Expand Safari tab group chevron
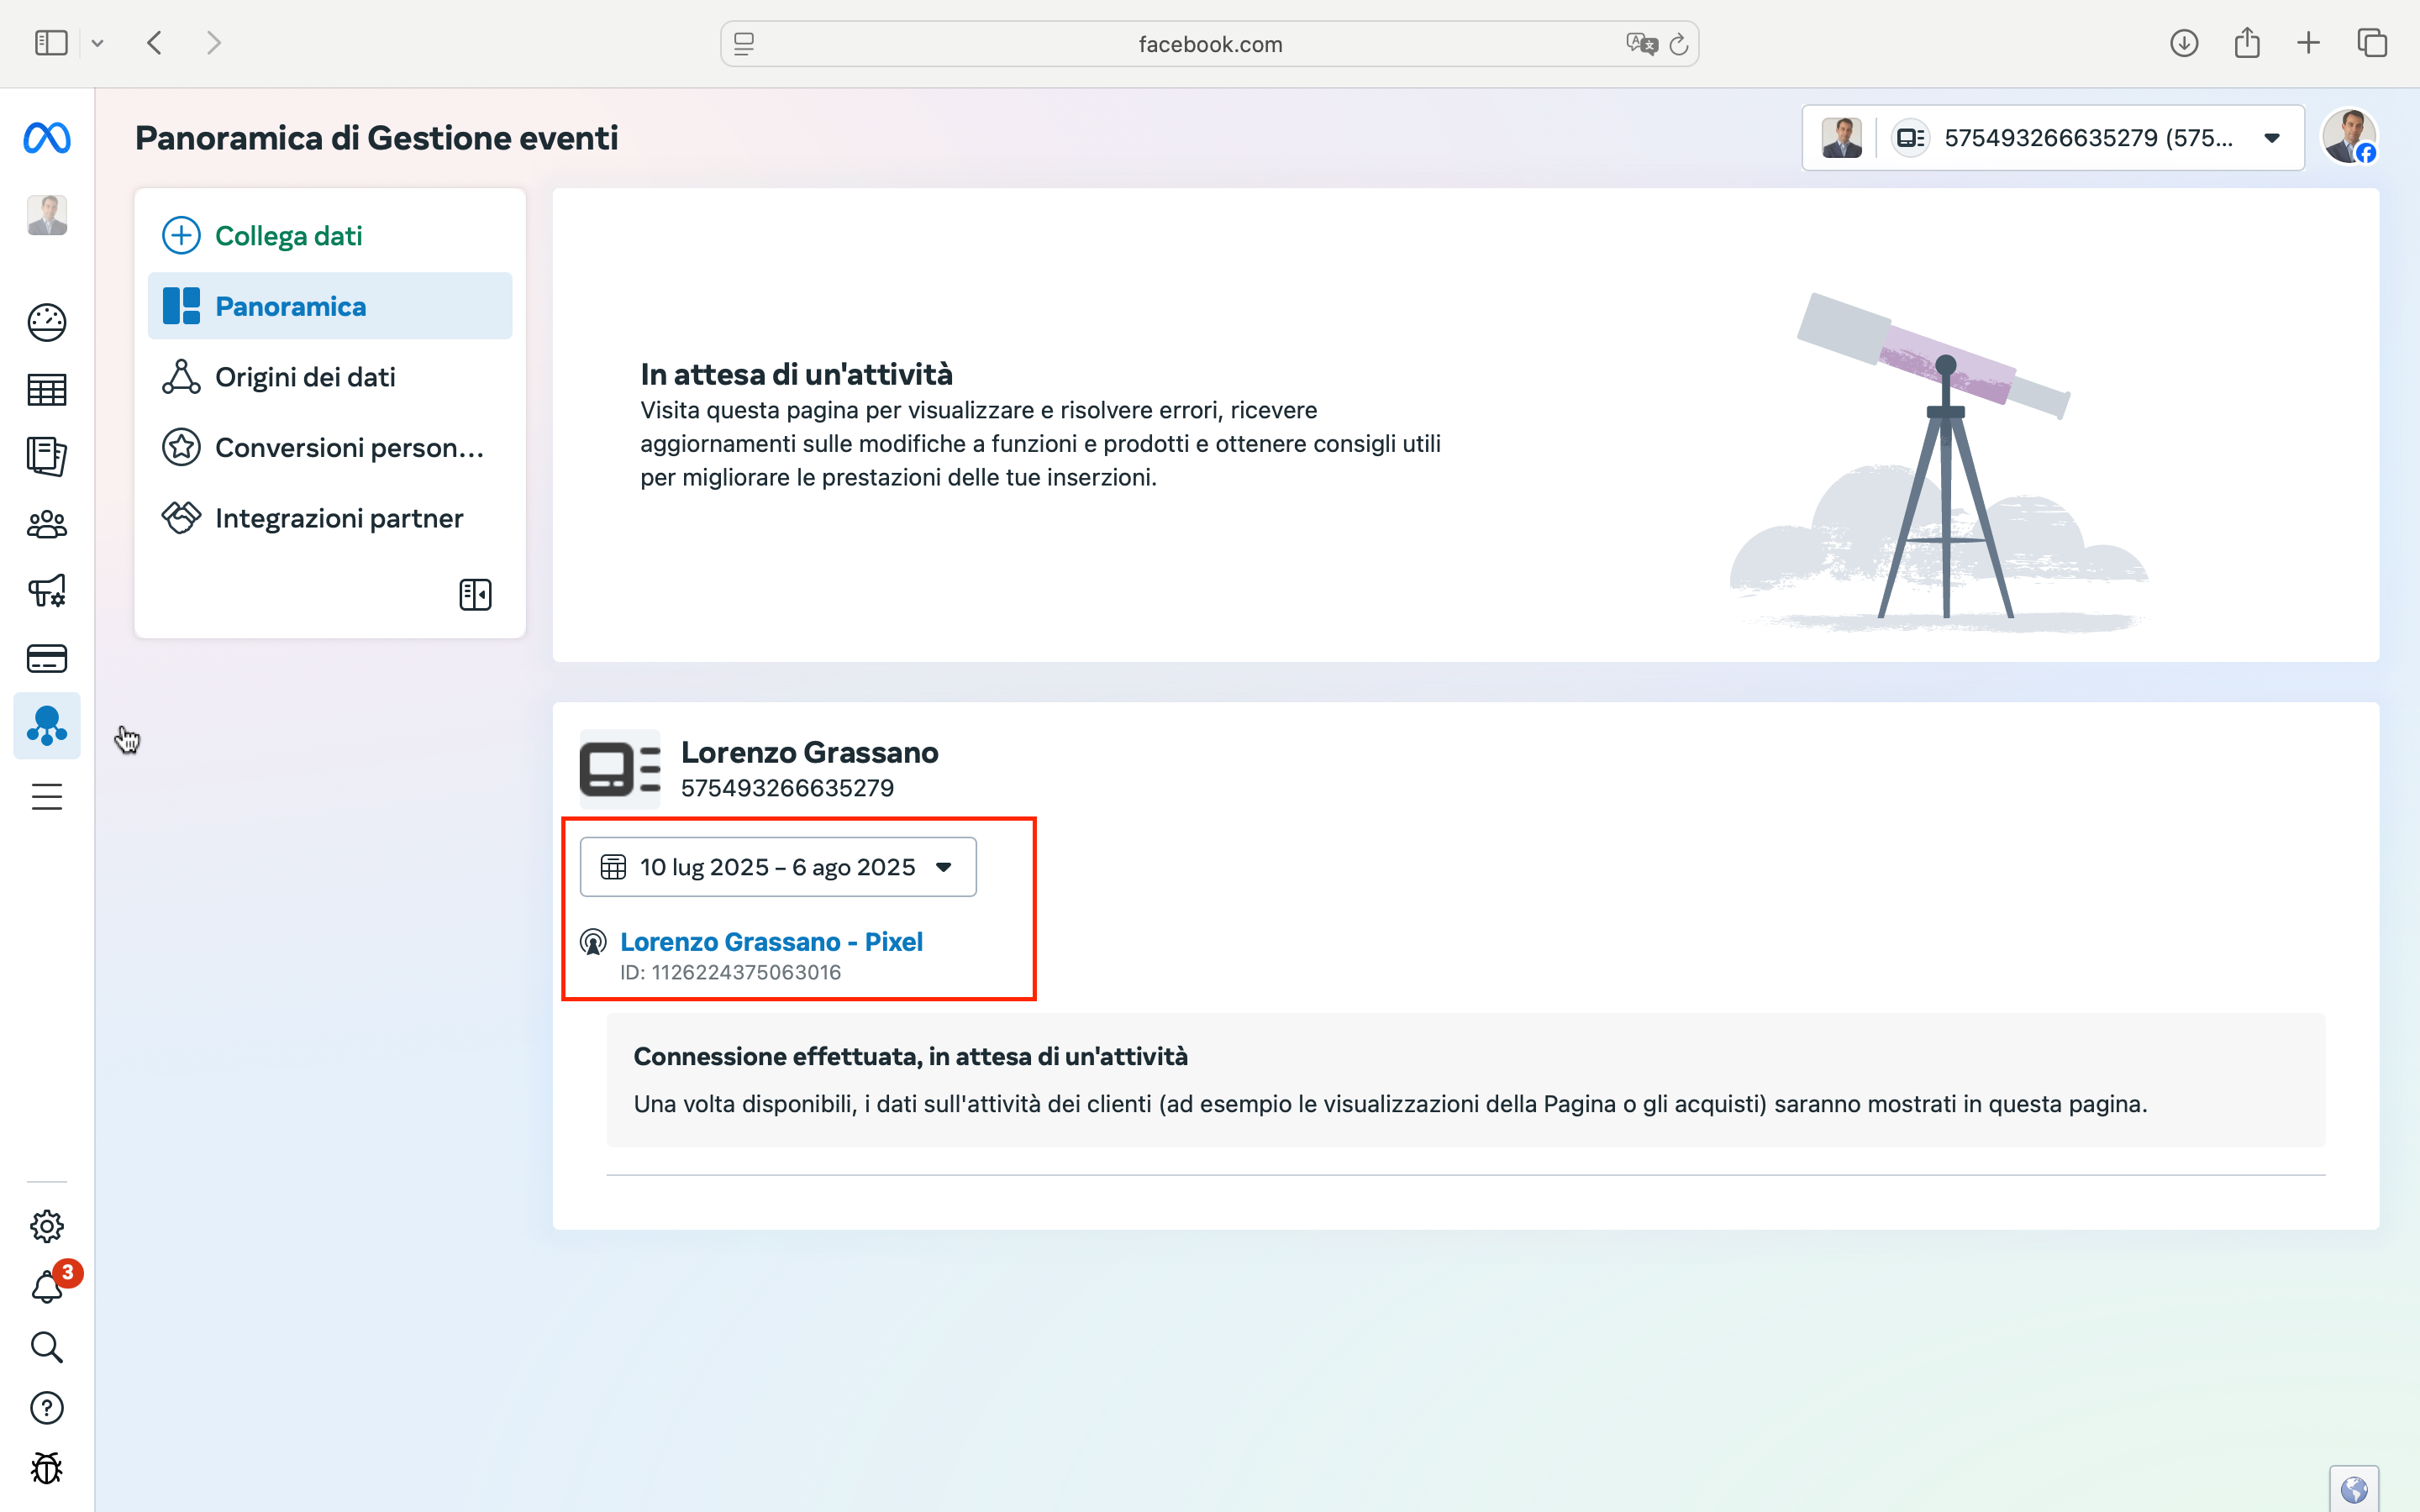Screen dimensions: 2420x1512 [97, 43]
